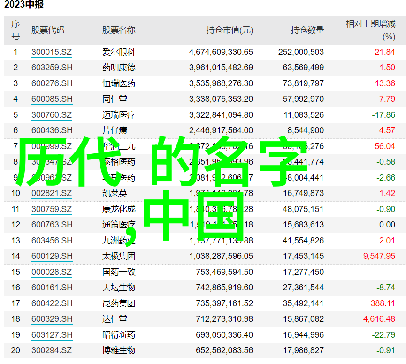Click the 600422.SH stock code

click(52, 303)
